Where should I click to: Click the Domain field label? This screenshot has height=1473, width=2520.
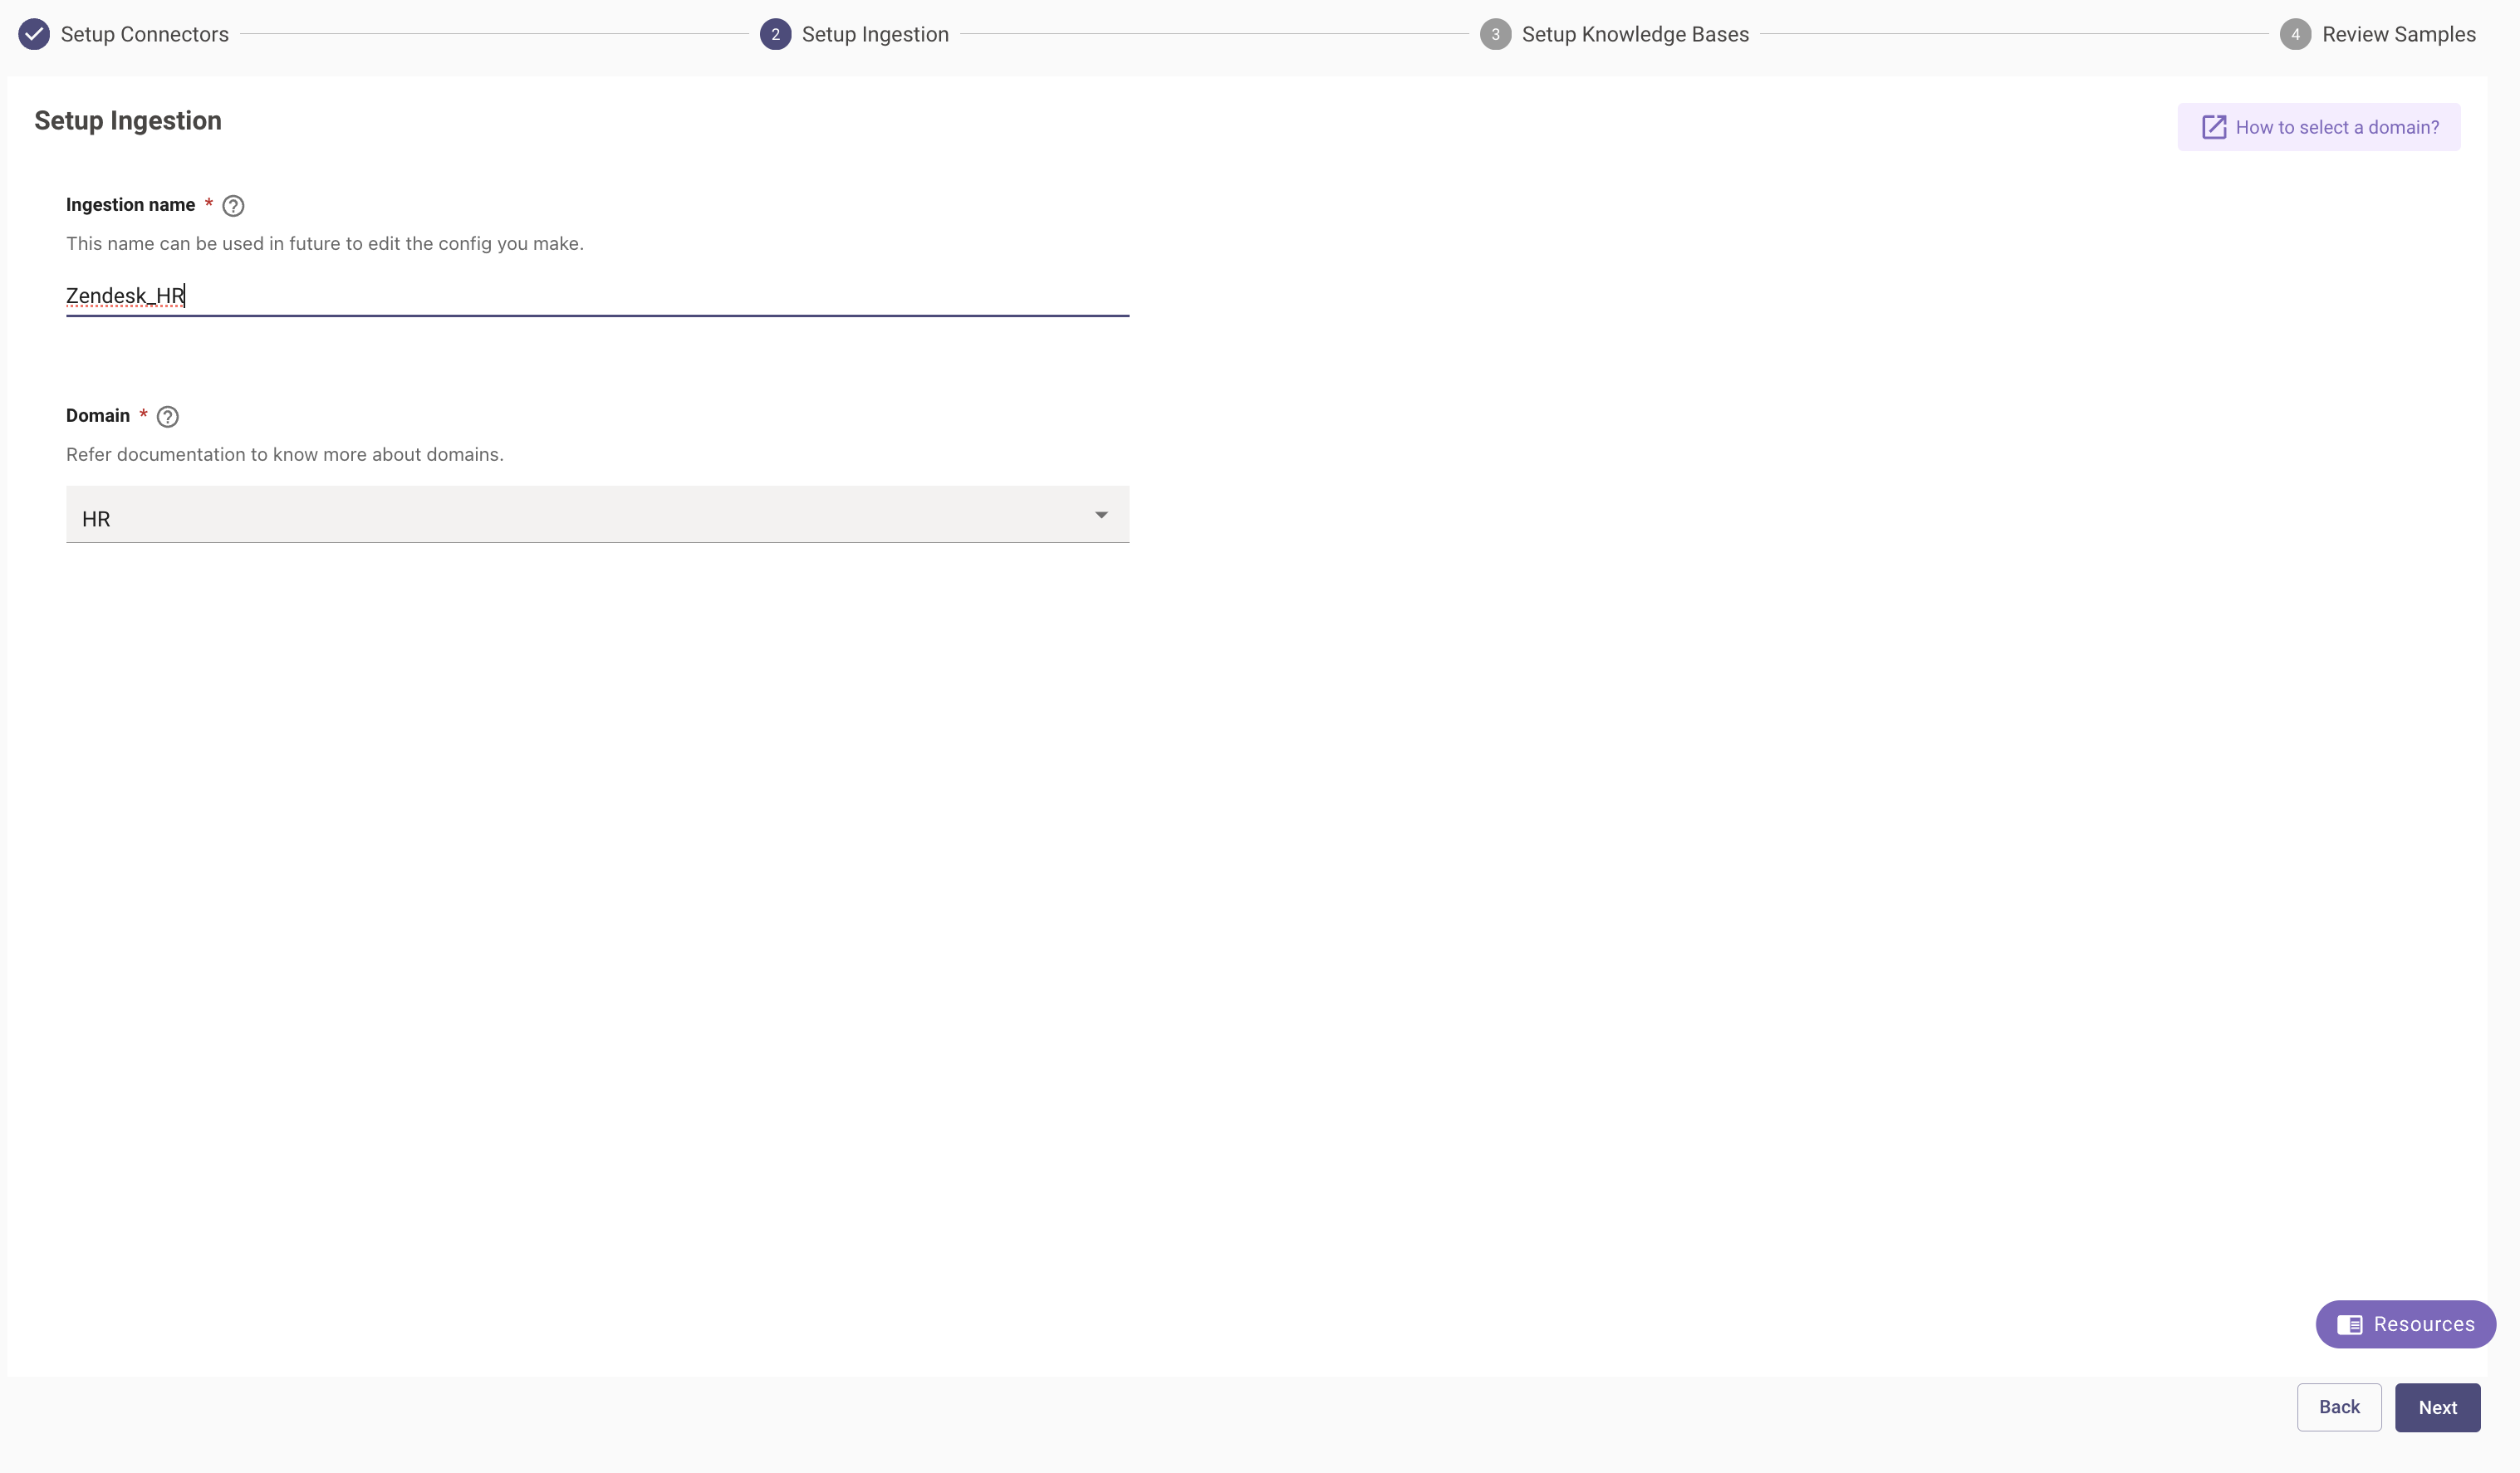[x=98, y=416]
